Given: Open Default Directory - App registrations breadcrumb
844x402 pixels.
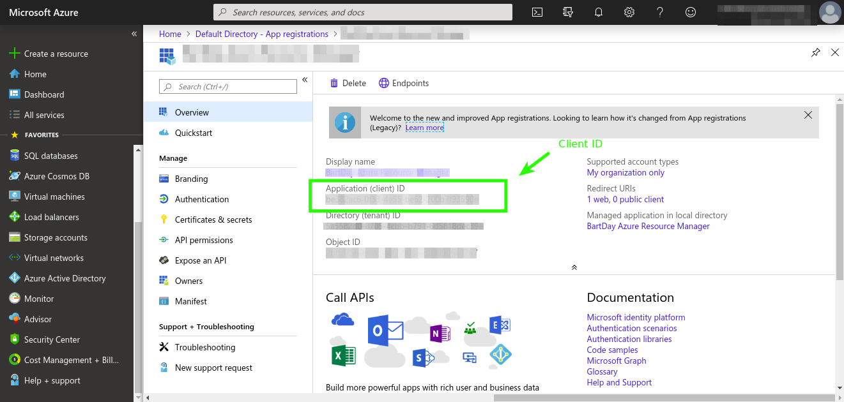Looking at the screenshot, I should (x=262, y=34).
